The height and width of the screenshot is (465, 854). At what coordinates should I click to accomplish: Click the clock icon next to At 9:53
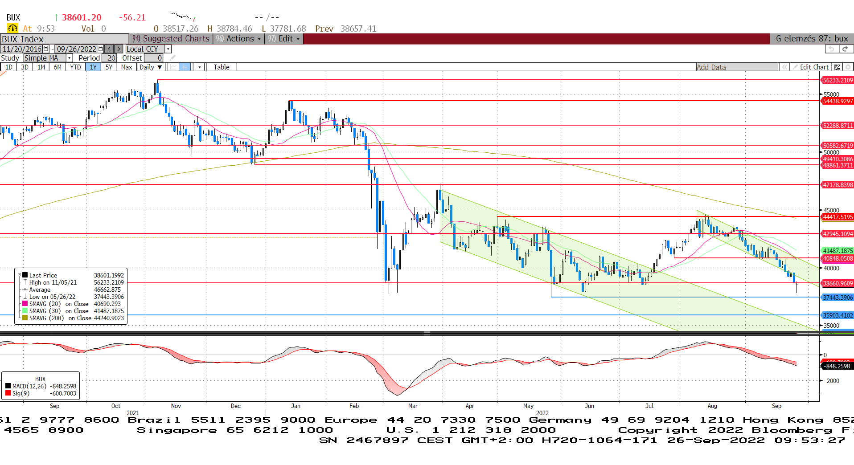click(12, 29)
